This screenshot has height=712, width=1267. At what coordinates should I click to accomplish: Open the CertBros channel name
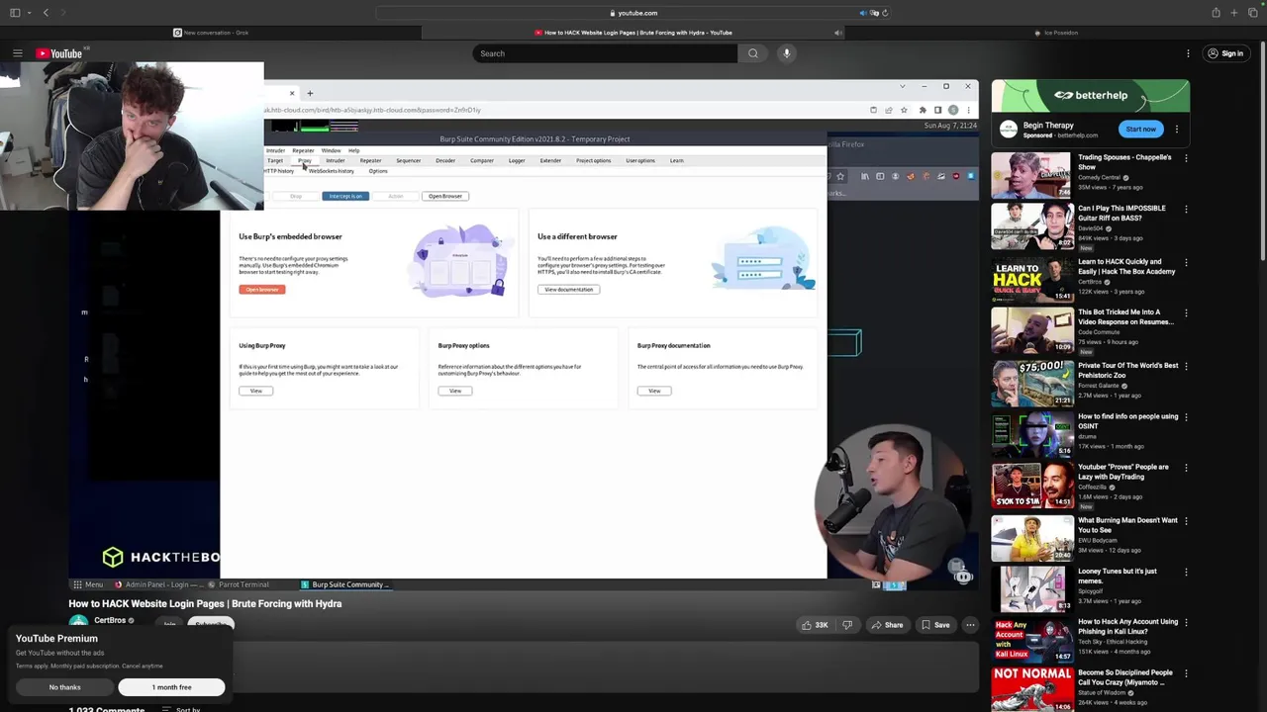pyautogui.click(x=110, y=620)
